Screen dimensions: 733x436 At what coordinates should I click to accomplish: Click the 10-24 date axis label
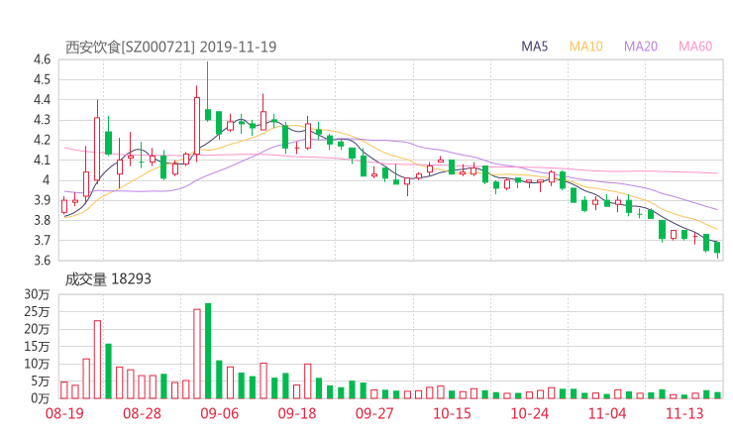click(530, 413)
